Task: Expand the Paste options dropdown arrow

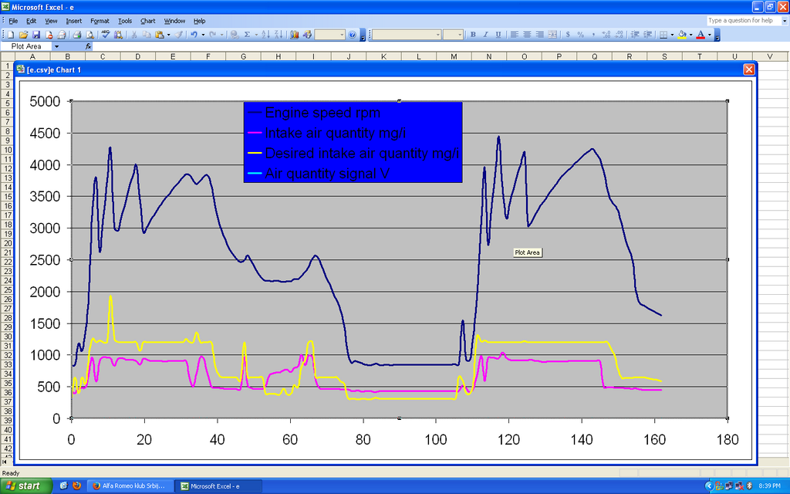Action: (x=168, y=34)
